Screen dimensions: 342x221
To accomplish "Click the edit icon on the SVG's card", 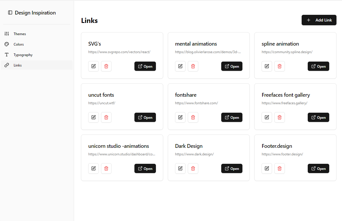I will pyautogui.click(x=93, y=66).
